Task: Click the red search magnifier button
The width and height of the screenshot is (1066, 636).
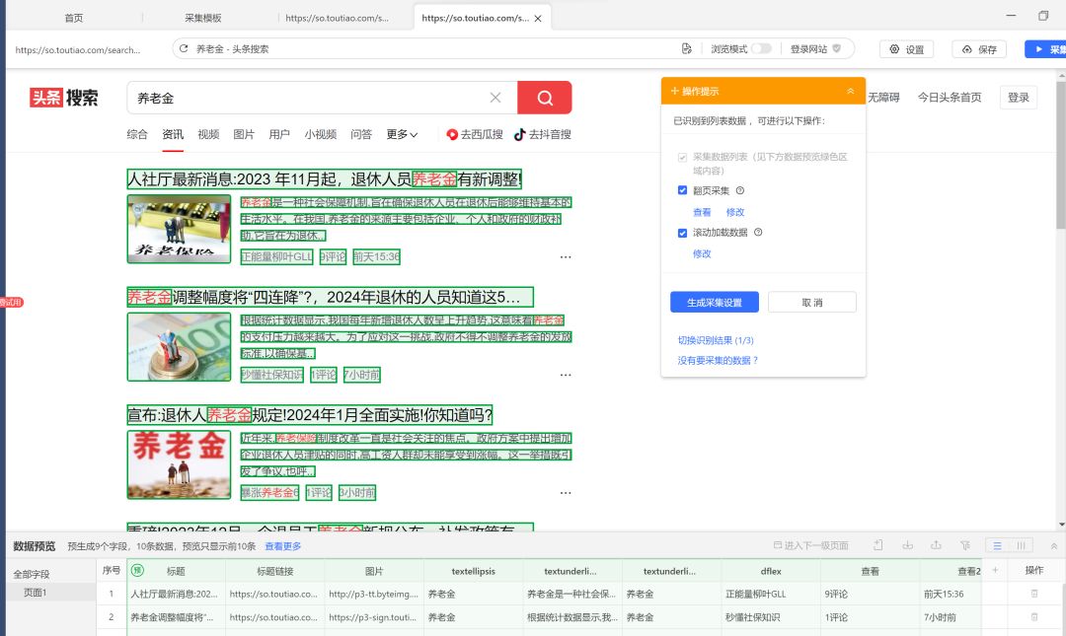Action: tap(545, 98)
